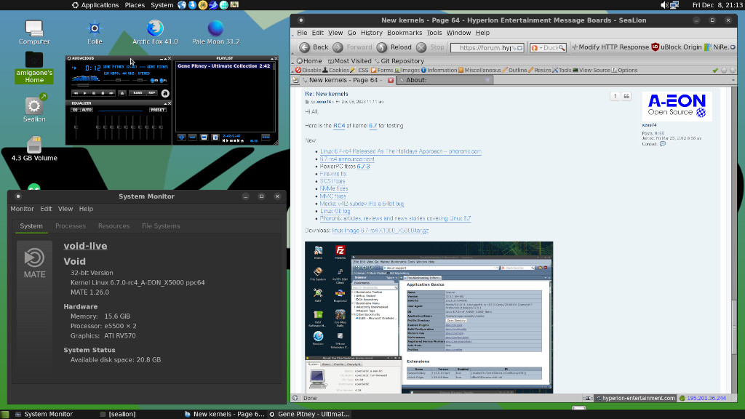Open URL bar history dropdown arrow

point(519,47)
